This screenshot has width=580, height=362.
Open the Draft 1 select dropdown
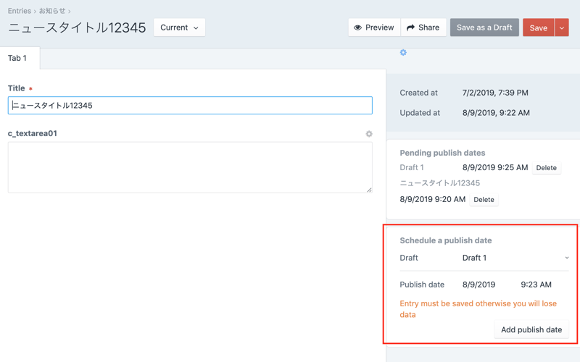click(515, 258)
